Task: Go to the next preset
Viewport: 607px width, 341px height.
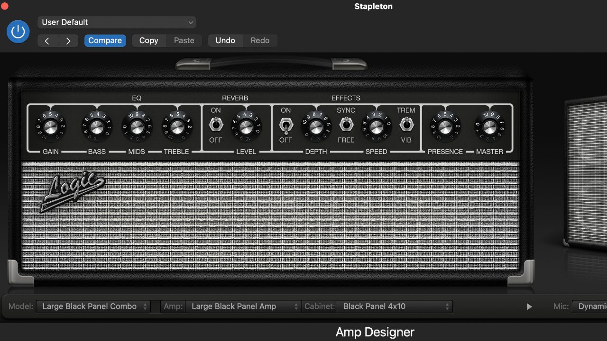Action: [x=68, y=41]
